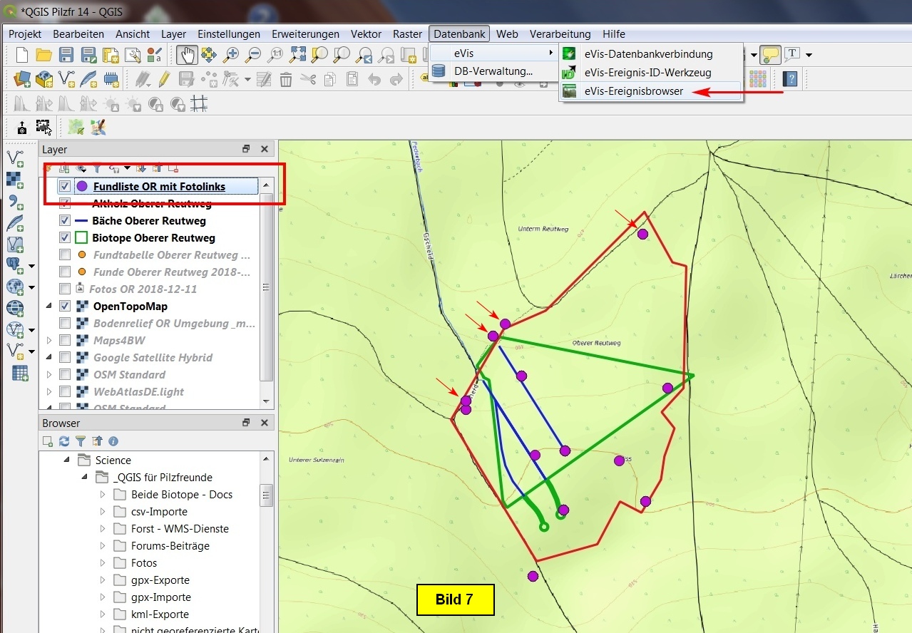912x633 pixels.
Task: Click the Delete Selected trash icon
Action: tap(286, 79)
